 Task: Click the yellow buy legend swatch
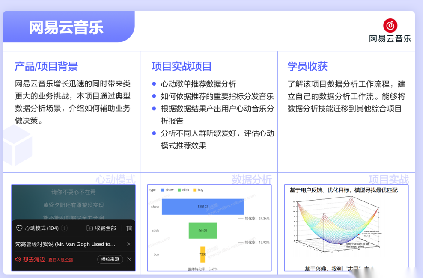click(195, 190)
